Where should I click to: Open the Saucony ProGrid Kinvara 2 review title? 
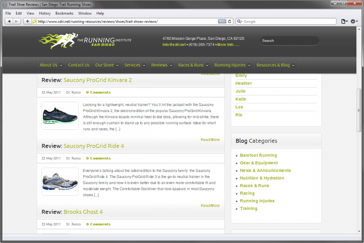click(x=98, y=80)
